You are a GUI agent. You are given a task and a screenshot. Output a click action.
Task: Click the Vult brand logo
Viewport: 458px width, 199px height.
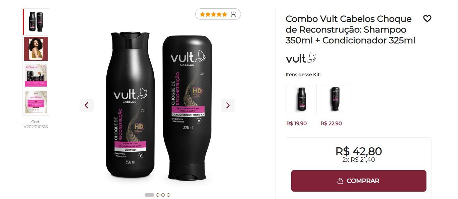301,58
